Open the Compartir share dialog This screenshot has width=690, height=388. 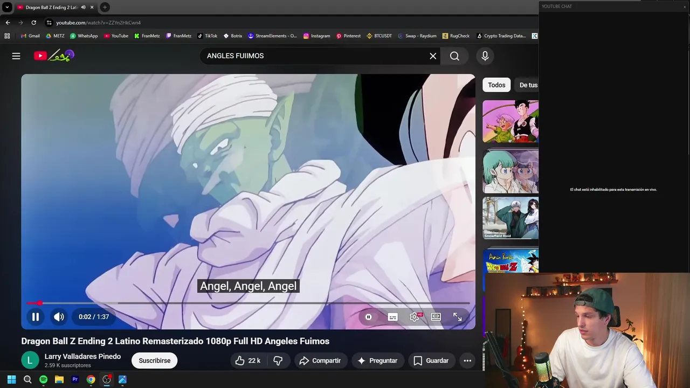click(x=320, y=361)
